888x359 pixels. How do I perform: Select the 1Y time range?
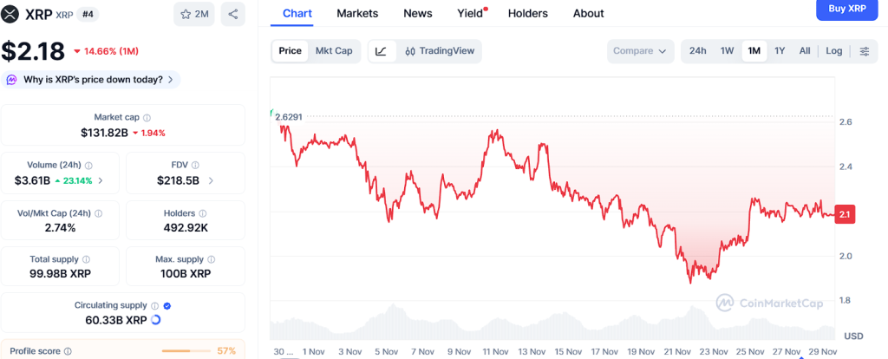tap(780, 51)
